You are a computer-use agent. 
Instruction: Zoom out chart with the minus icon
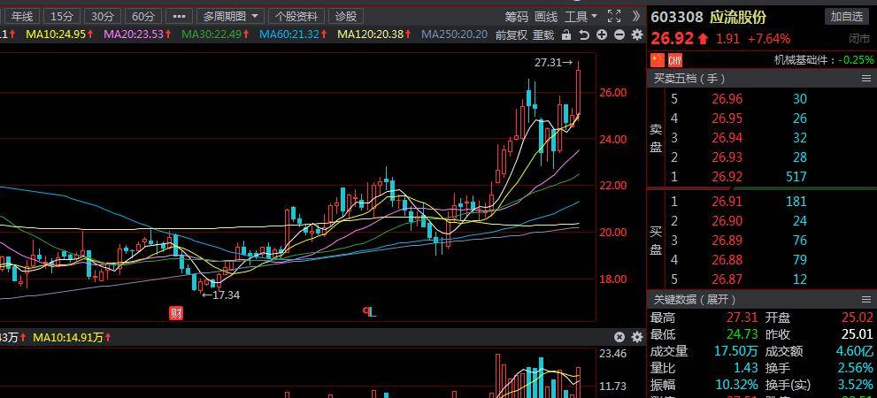point(619,34)
